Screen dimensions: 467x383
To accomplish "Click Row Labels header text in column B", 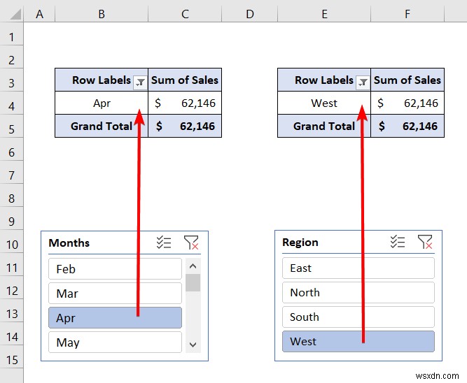I will [x=102, y=80].
